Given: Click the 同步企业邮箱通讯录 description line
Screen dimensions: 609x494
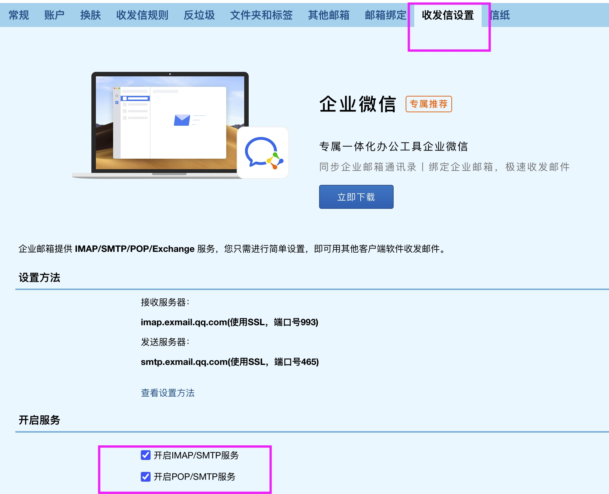Looking at the screenshot, I should [x=444, y=167].
